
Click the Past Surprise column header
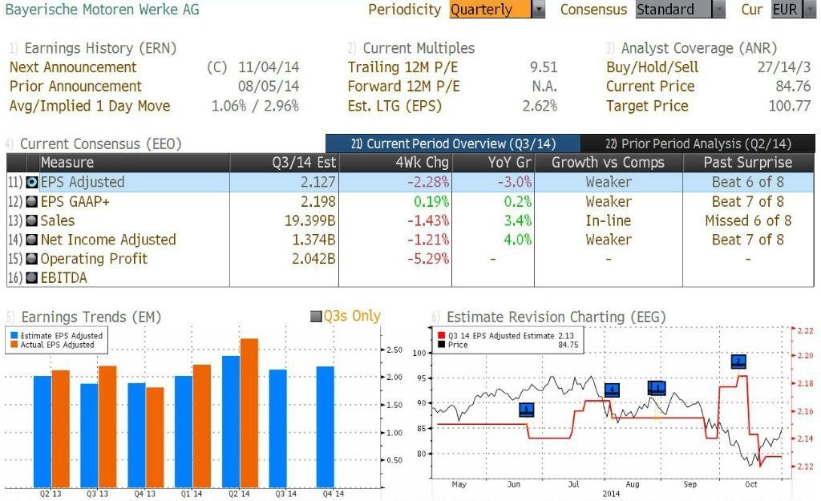748,163
